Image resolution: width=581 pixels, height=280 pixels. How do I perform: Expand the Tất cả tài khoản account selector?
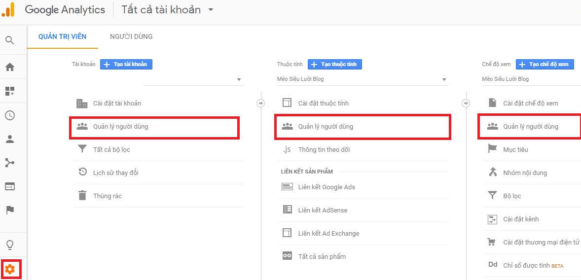168,10
